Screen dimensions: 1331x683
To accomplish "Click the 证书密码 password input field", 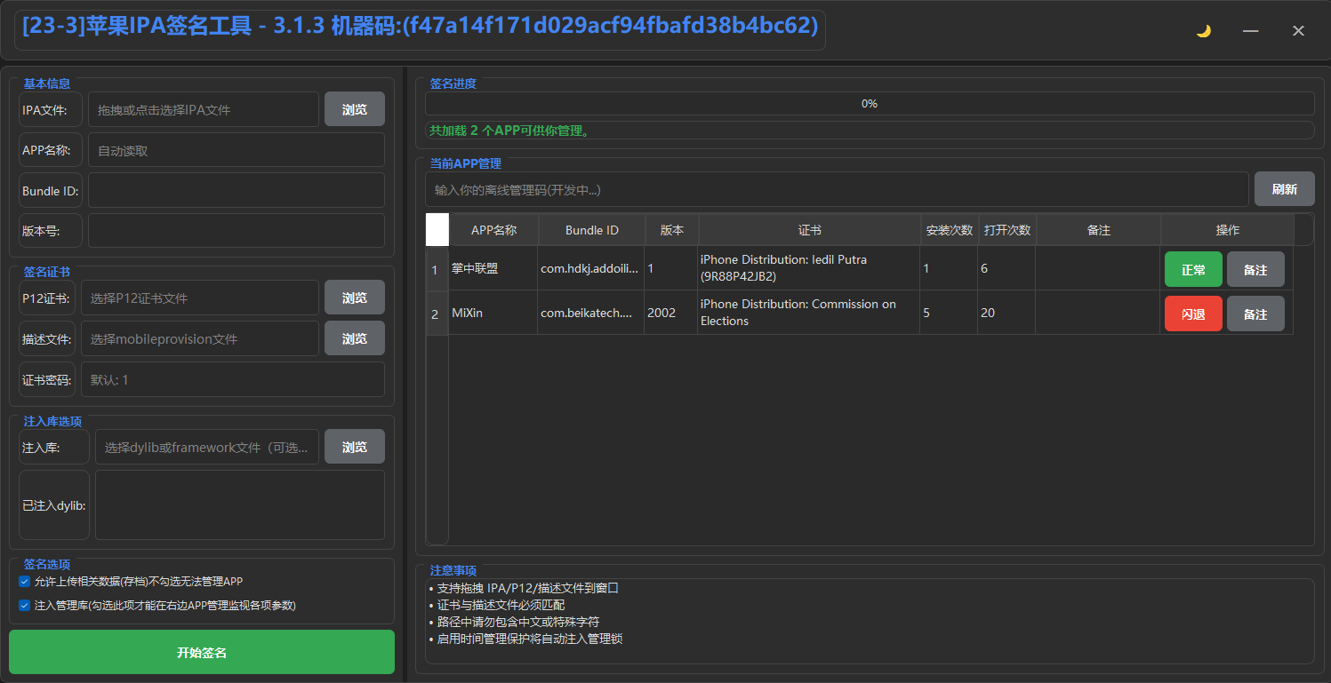I will (x=233, y=379).
